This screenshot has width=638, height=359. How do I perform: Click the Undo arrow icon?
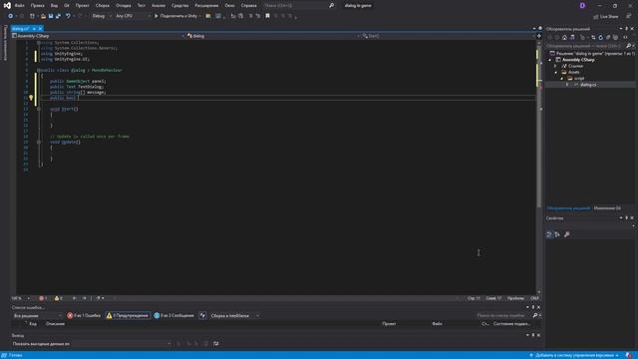coord(68,16)
